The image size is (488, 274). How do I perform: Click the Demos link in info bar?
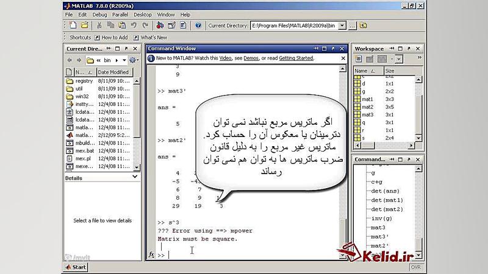click(251, 58)
